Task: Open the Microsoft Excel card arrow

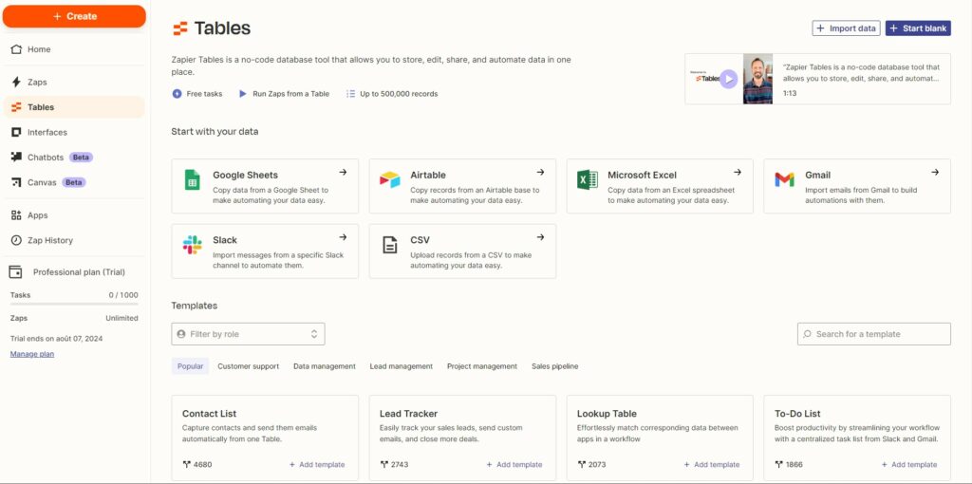Action: (737, 173)
